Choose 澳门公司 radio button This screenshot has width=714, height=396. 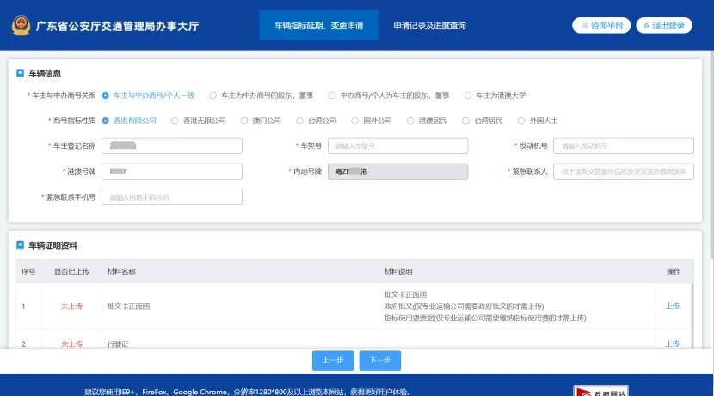[x=244, y=121]
